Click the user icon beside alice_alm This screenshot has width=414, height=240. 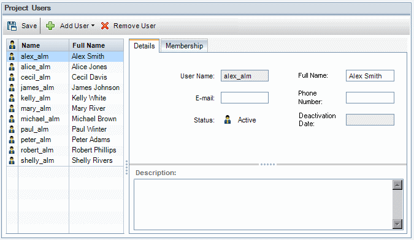tap(12, 67)
